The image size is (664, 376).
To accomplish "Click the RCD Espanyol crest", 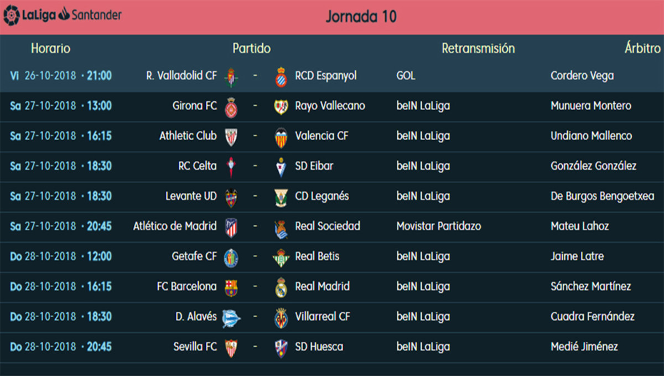I will click(x=281, y=76).
